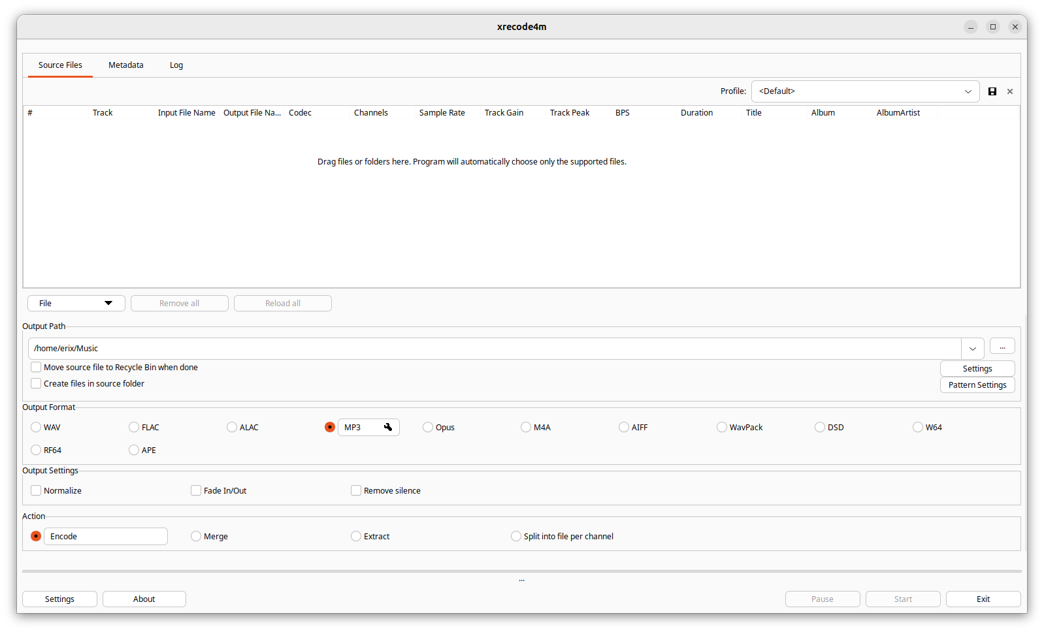Click the Duration column header
This screenshot has width=1044, height=632.
click(x=709, y=113)
